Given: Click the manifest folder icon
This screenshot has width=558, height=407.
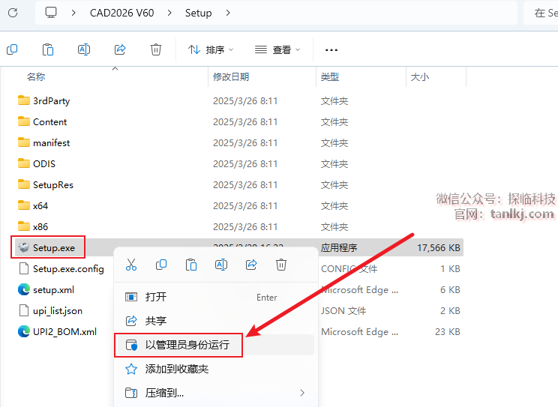Looking at the screenshot, I should pos(24,142).
